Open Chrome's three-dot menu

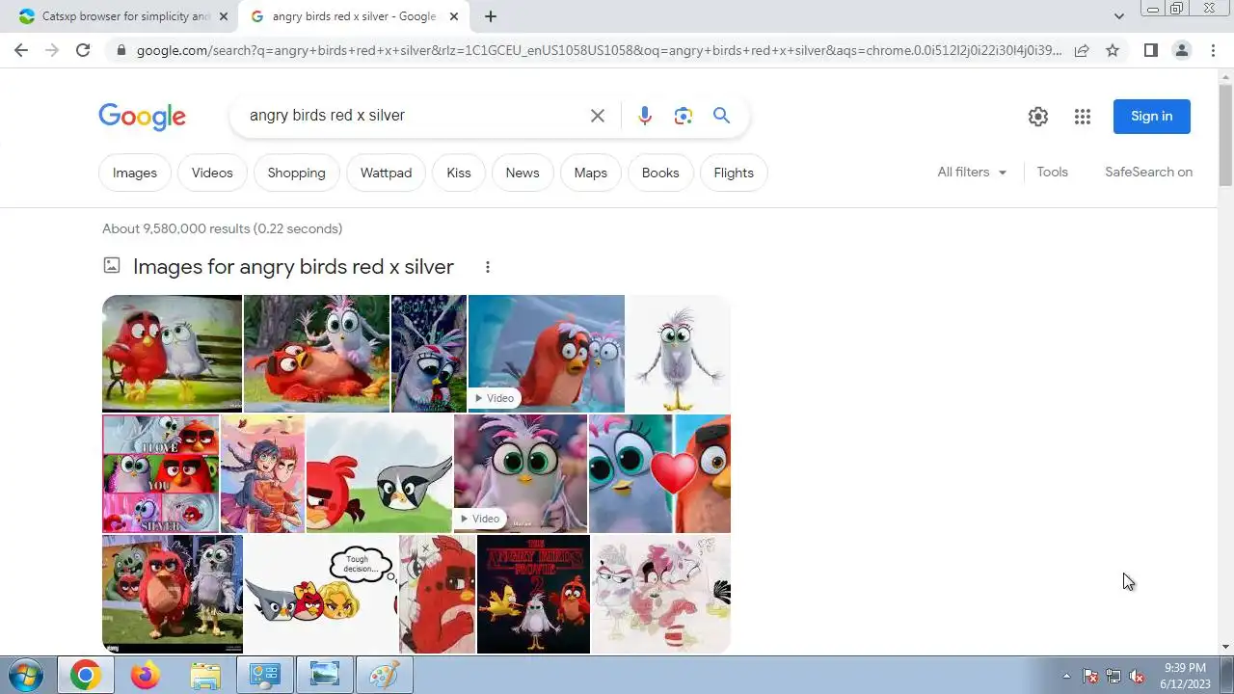pyautogui.click(x=1213, y=50)
